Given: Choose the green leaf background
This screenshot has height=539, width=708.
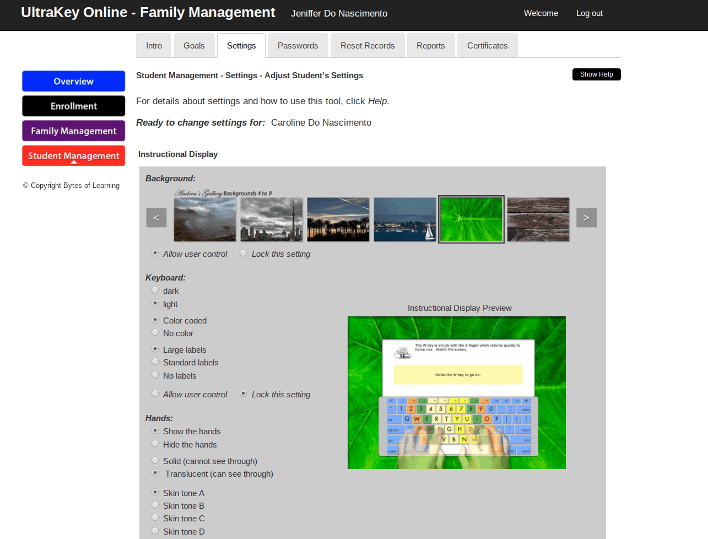Looking at the screenshot, I should coord(472,219).
